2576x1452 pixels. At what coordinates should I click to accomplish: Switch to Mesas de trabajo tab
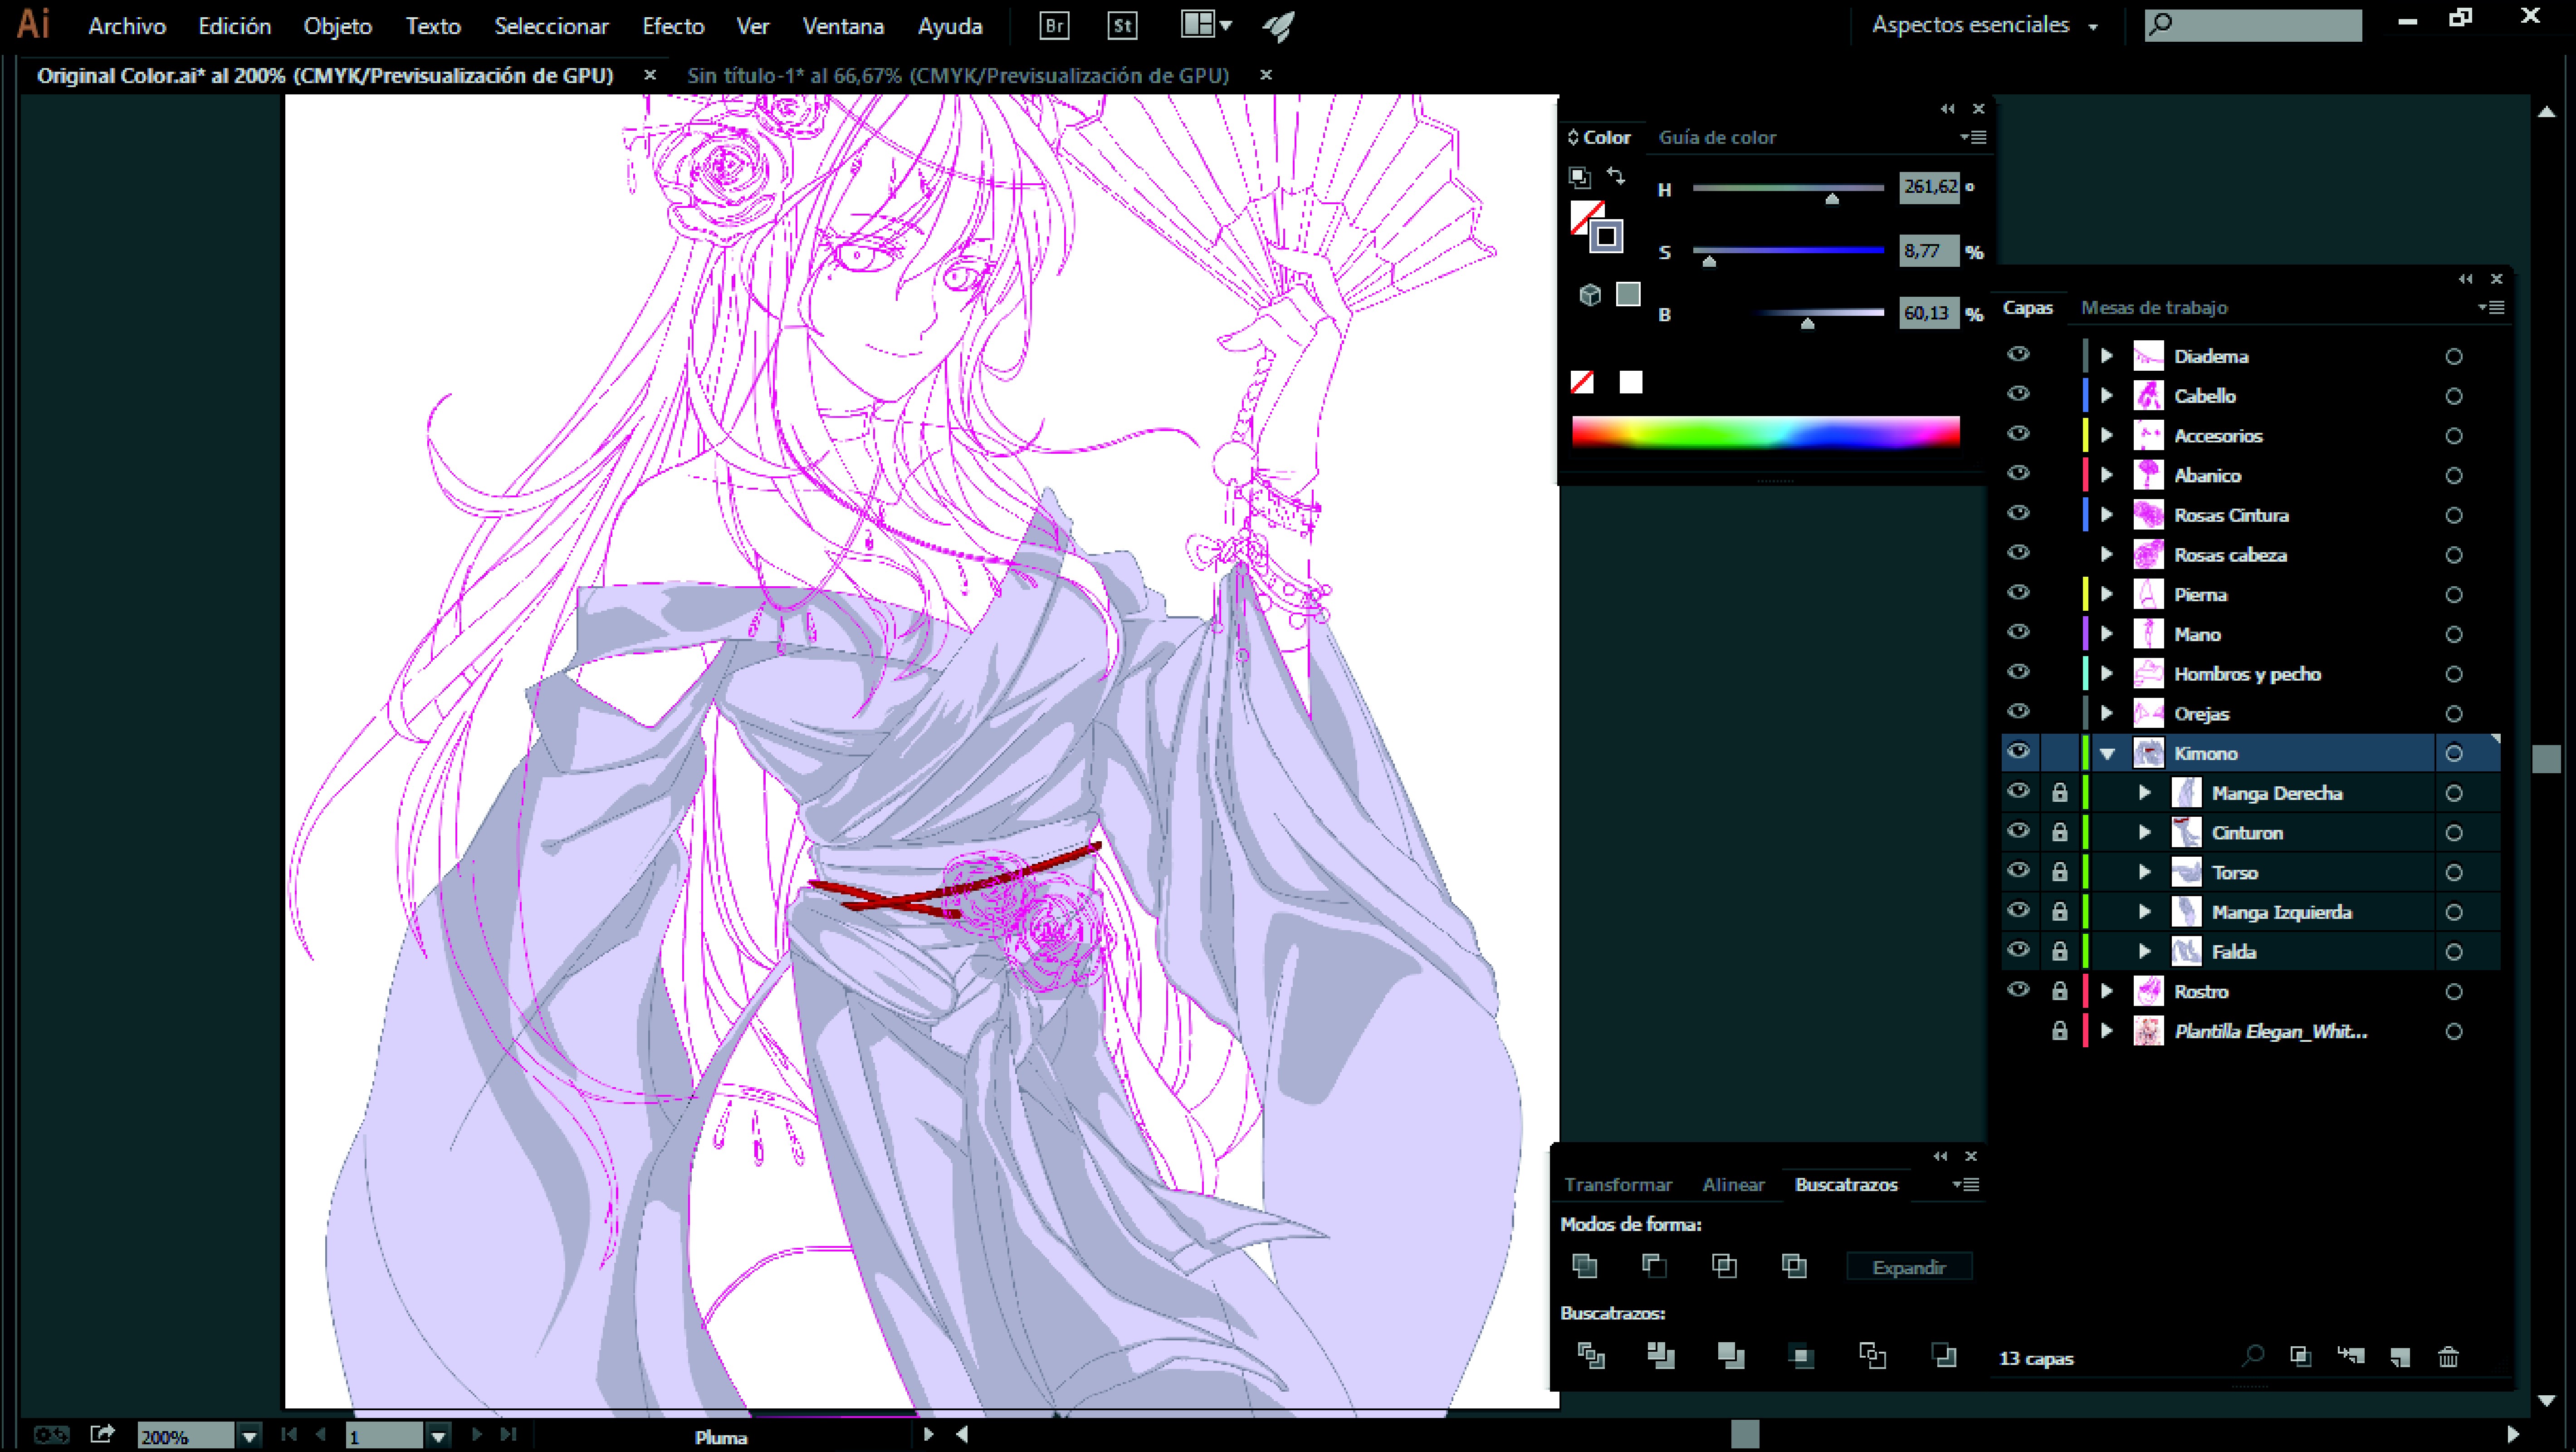(x=2154, y=308)
